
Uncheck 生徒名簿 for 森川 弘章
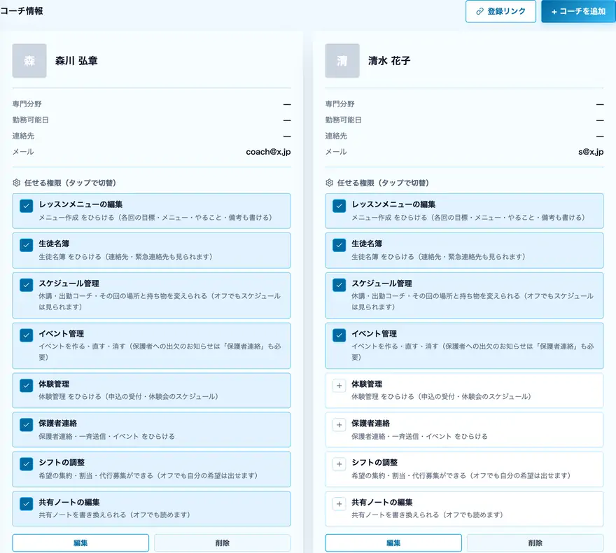27,245
